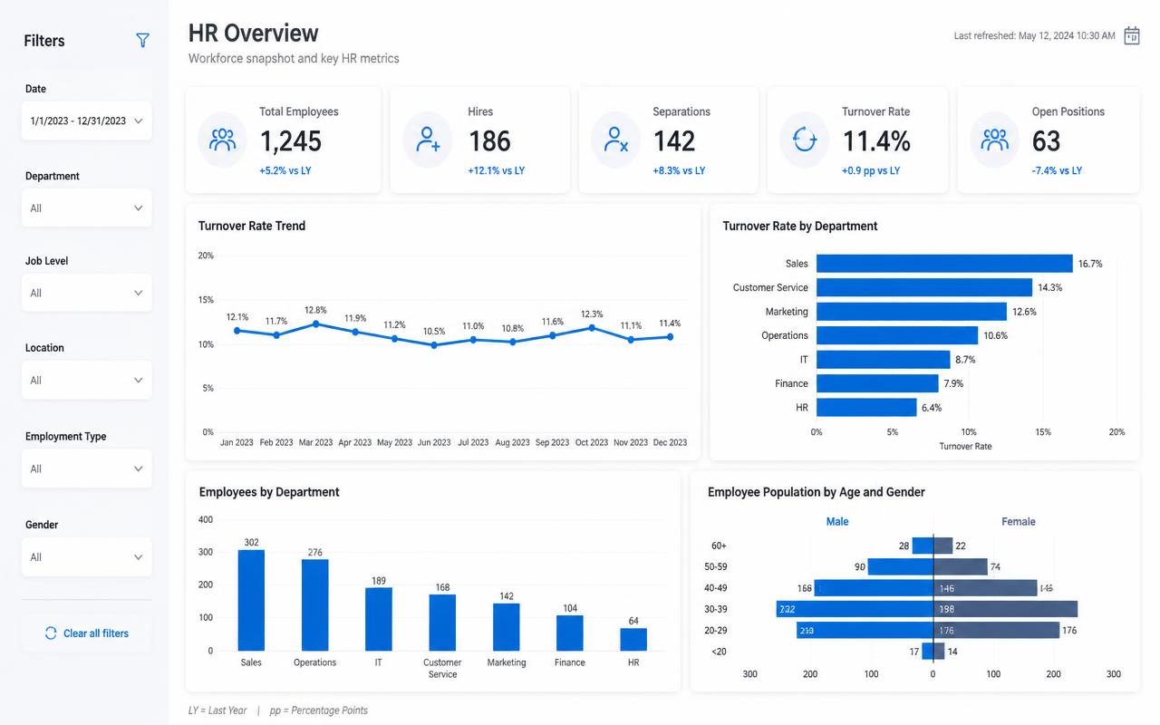This screenshot has height=725, width=1160.
Task: Select the Dec 2023 11.4% trend point
Action: coord(670,336)
